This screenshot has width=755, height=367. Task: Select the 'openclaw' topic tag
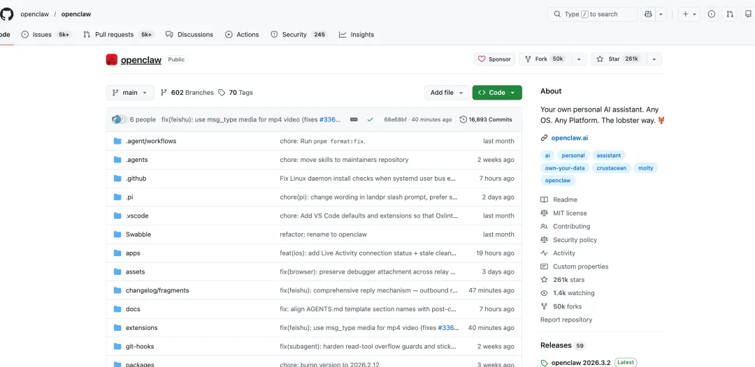coord(558,181)
